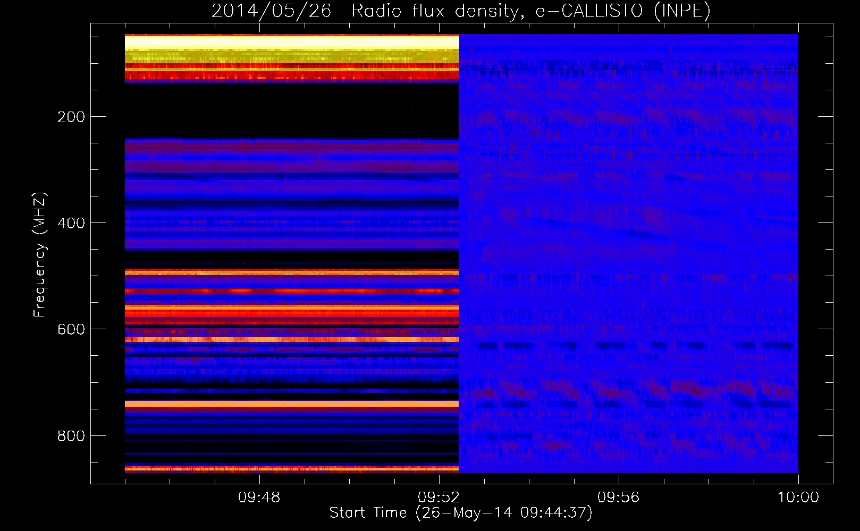Click the 'Start Time (26-May-14 09:44:37)' label
860x531 pixels.
tap(461, 513)
